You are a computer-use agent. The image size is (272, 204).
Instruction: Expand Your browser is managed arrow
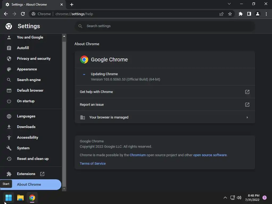coord(247,117)
